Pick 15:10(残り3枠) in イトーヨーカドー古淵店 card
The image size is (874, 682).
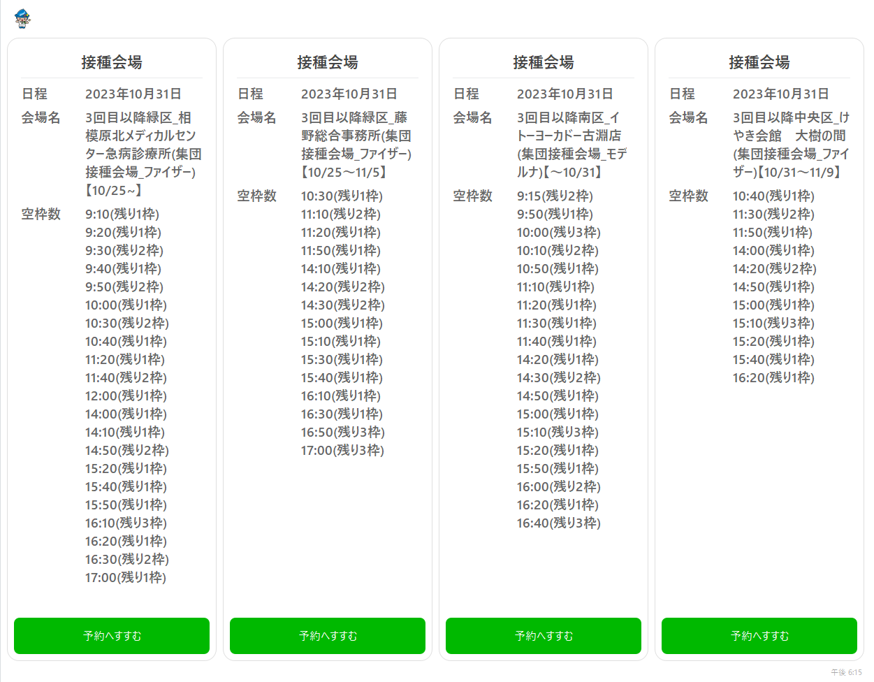click(558, 433)
